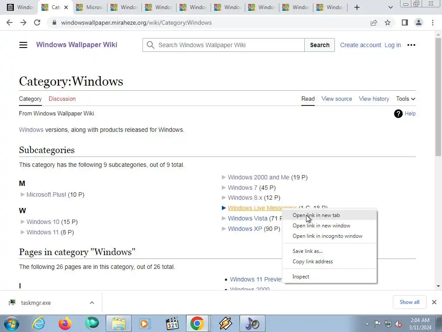Screen dimensions: 442x332
Task: Open the wiki hamburger sidebar menu
Action: pos(23,45)
